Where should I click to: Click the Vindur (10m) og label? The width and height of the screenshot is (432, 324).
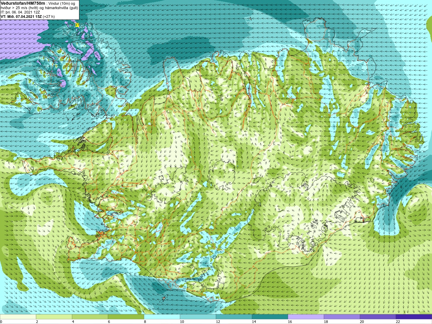[x=62, y=3]
